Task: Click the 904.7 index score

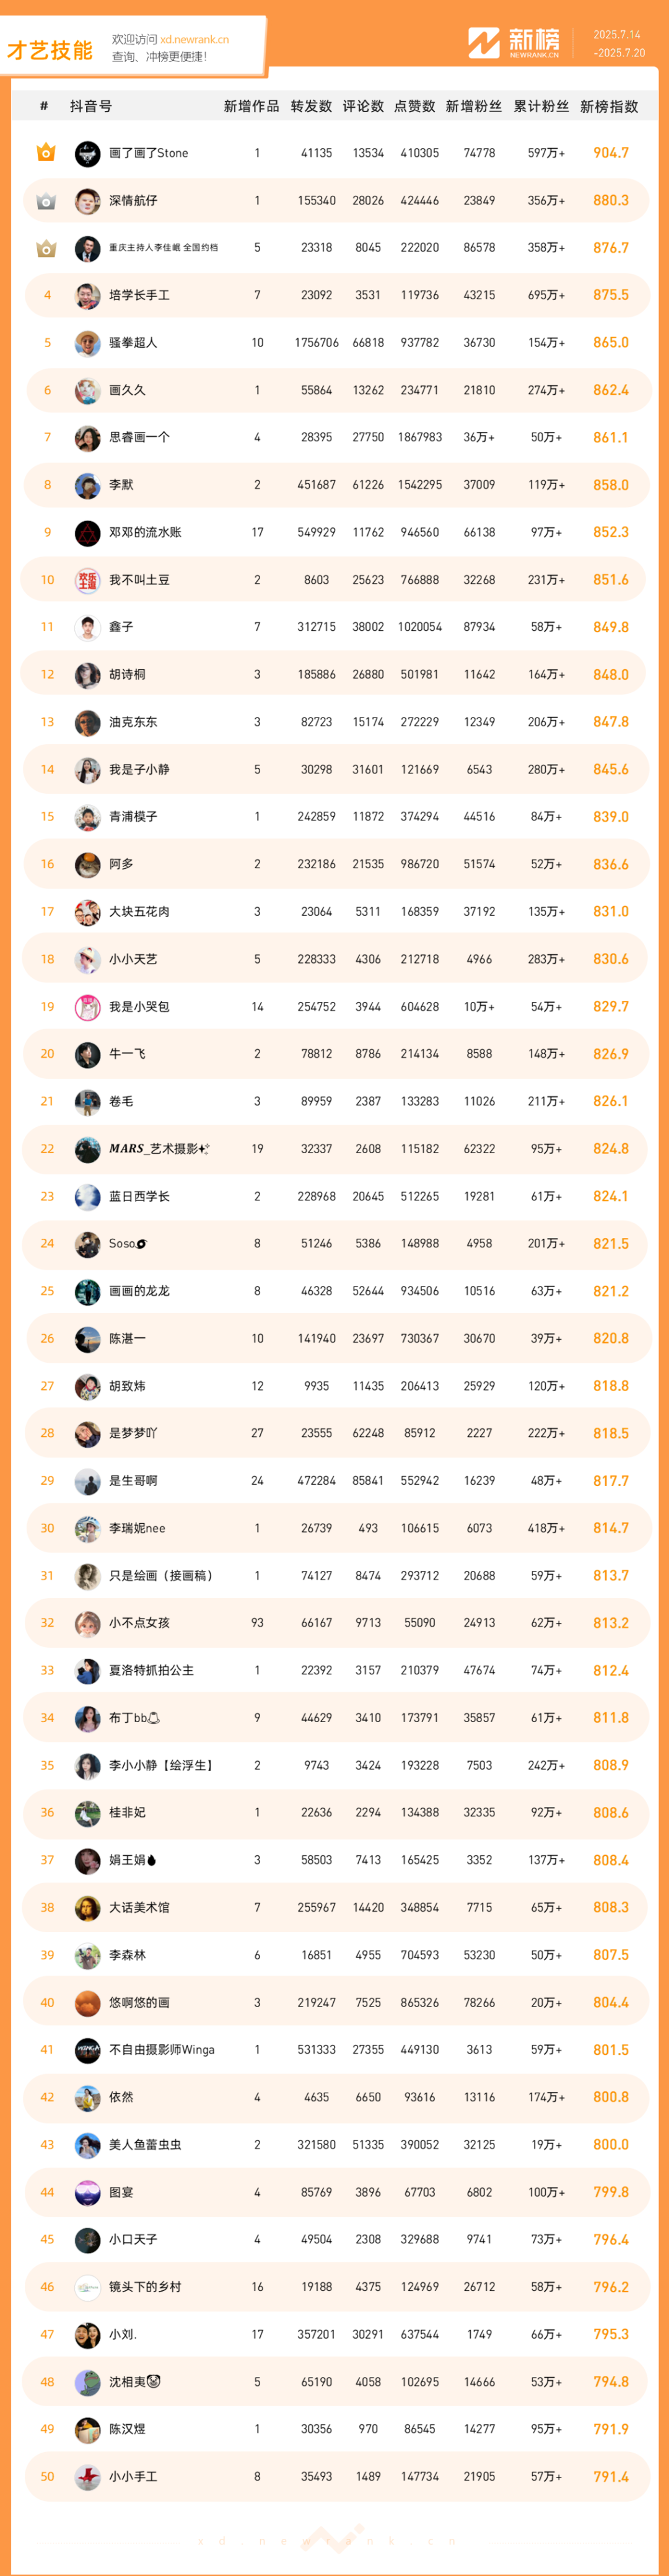Action: [x=611, y=153]
